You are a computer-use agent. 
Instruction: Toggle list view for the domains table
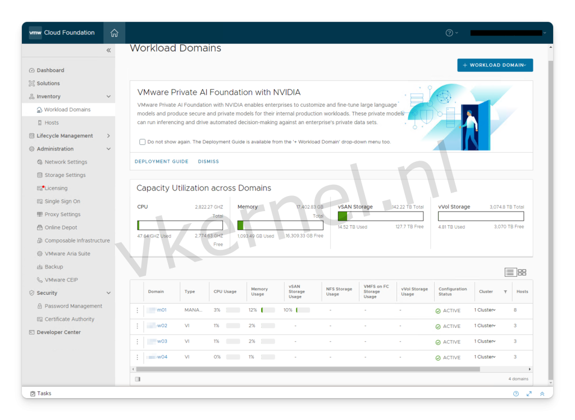coord(510,272)
